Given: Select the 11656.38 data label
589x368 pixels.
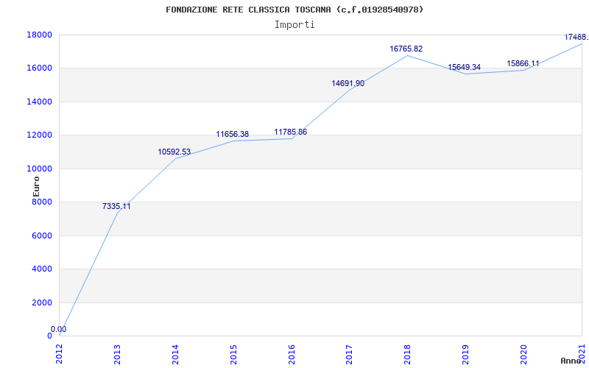Looking at the screenshot, I should (232, 135).
